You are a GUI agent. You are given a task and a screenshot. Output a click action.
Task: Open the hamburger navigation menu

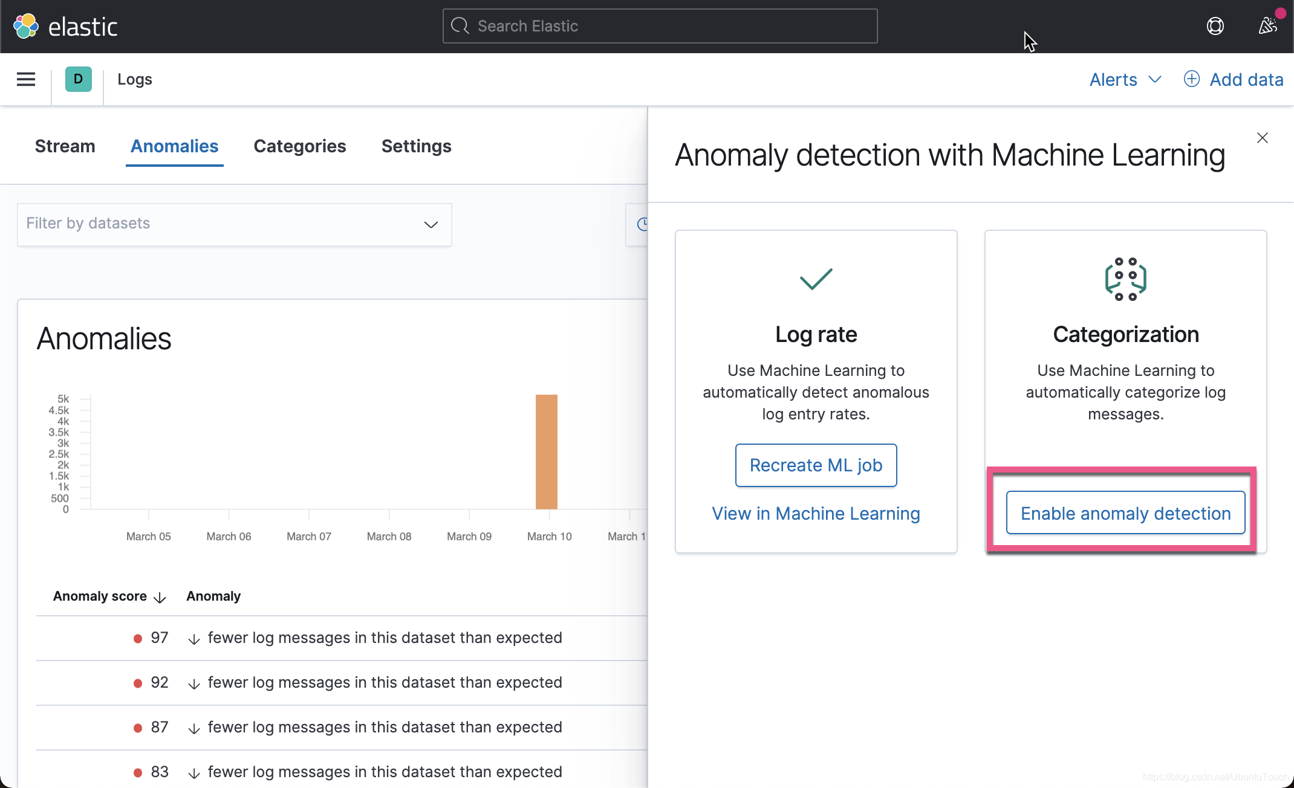tap(26, 79)
